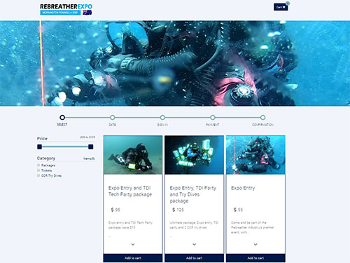350x263 pixels.
Task: Go to the SIGN IN step circle
Action: [162, 117]
